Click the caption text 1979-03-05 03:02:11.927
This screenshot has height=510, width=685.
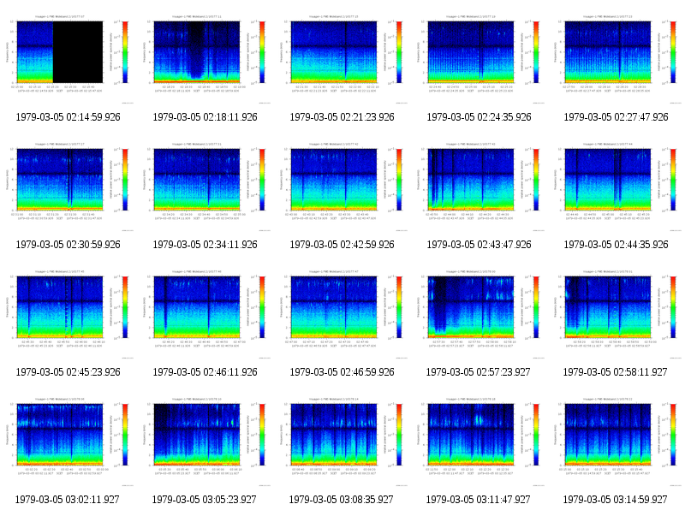click(68, 500)
